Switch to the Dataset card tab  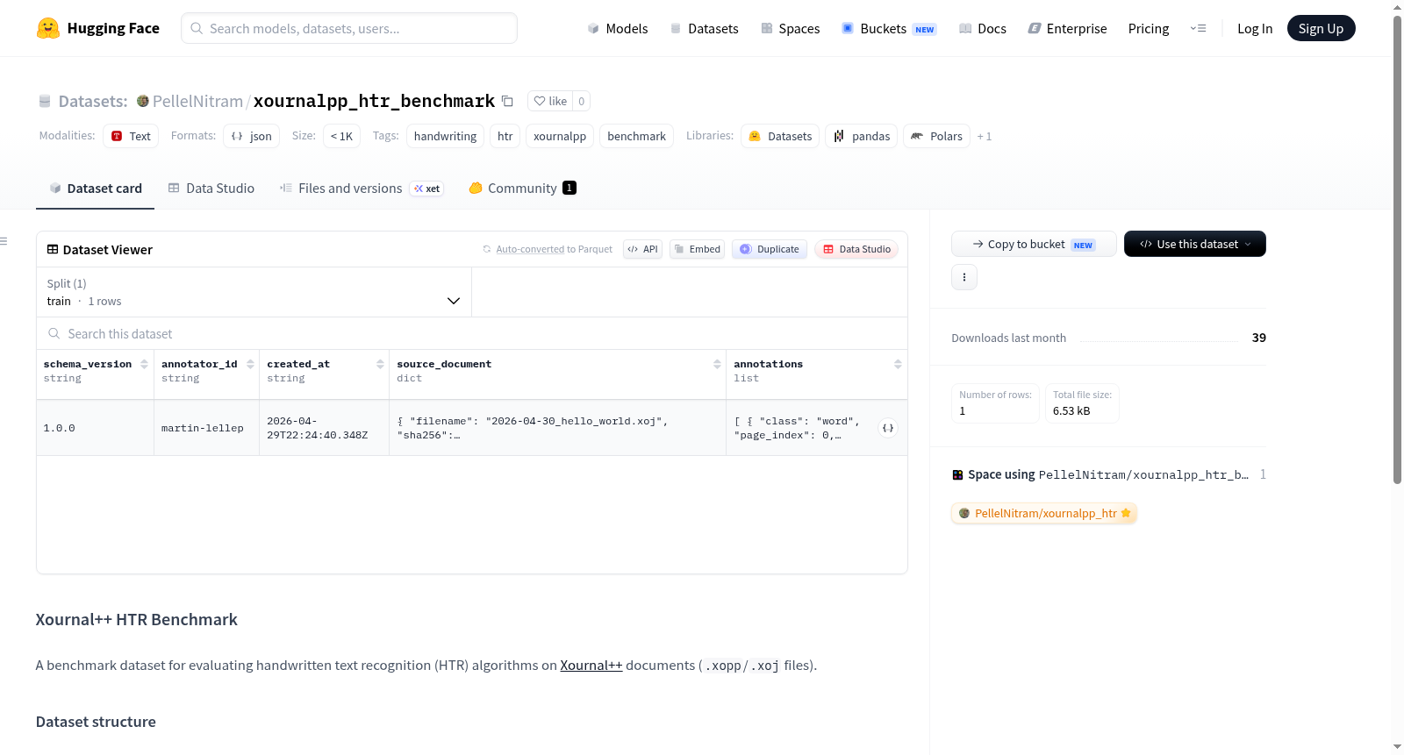point(96,189)
